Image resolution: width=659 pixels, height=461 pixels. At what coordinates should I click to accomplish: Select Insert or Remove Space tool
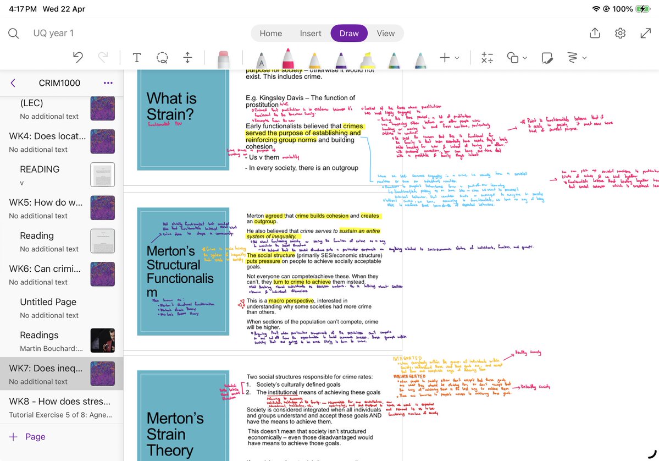[x=187, y=57]
